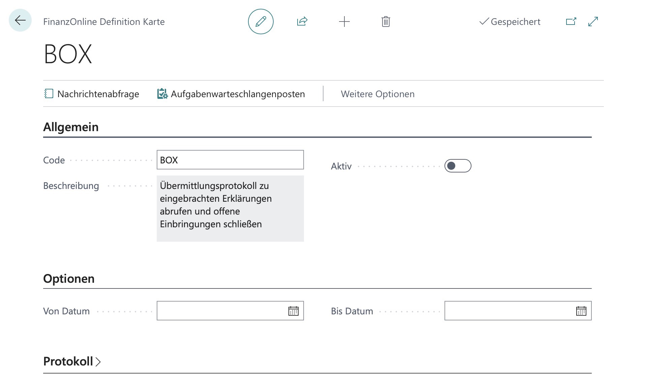Open the Nachrichtenabfrage action

pyautogui.click(x=92, y=94)
